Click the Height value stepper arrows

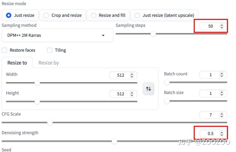[x=132, y=94]
